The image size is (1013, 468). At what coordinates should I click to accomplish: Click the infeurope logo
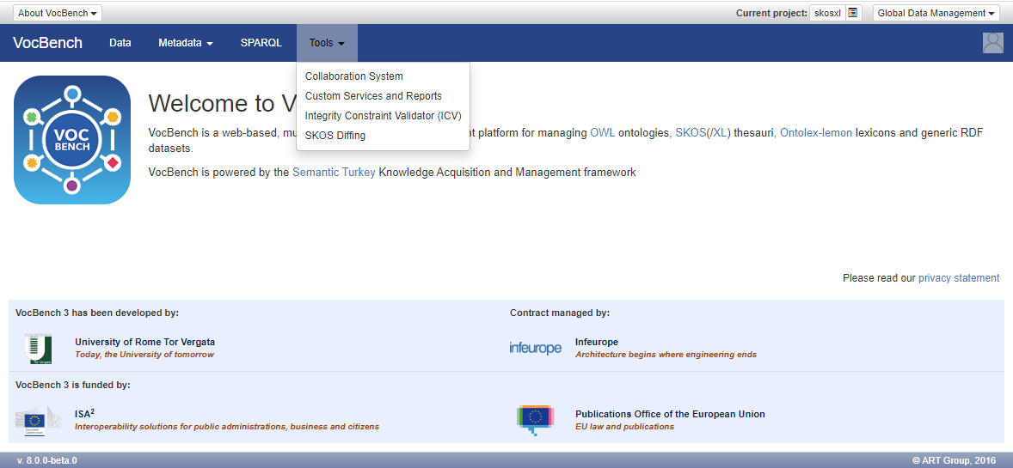coord(535,349)
